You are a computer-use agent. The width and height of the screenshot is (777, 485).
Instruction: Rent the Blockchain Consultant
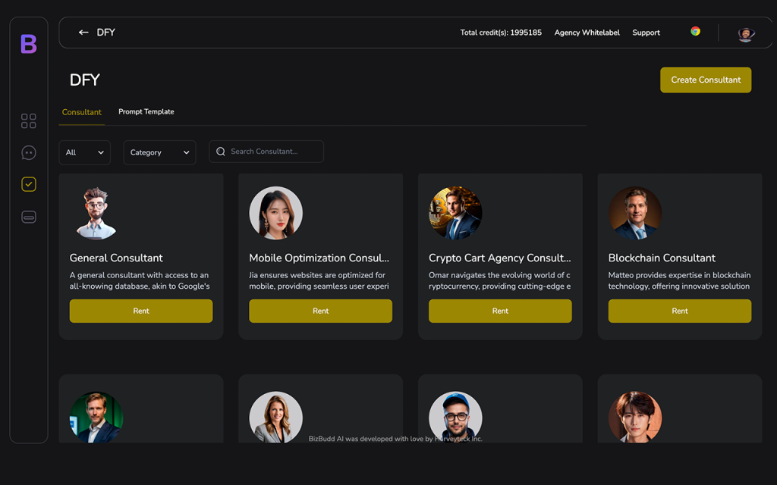(x=679, y=311)
